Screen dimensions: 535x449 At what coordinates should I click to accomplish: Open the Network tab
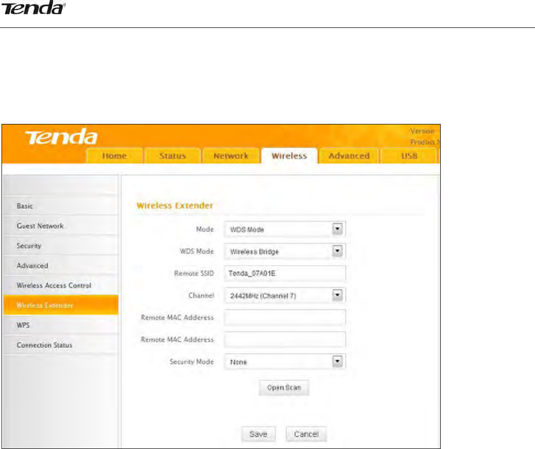(x=231, y=156)
